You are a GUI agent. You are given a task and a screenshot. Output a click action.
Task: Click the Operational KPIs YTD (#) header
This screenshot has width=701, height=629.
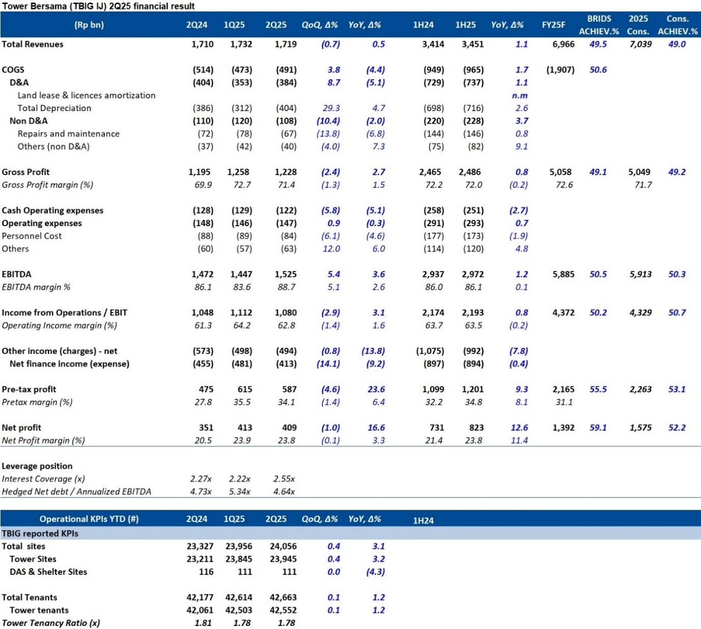point(89,519)
